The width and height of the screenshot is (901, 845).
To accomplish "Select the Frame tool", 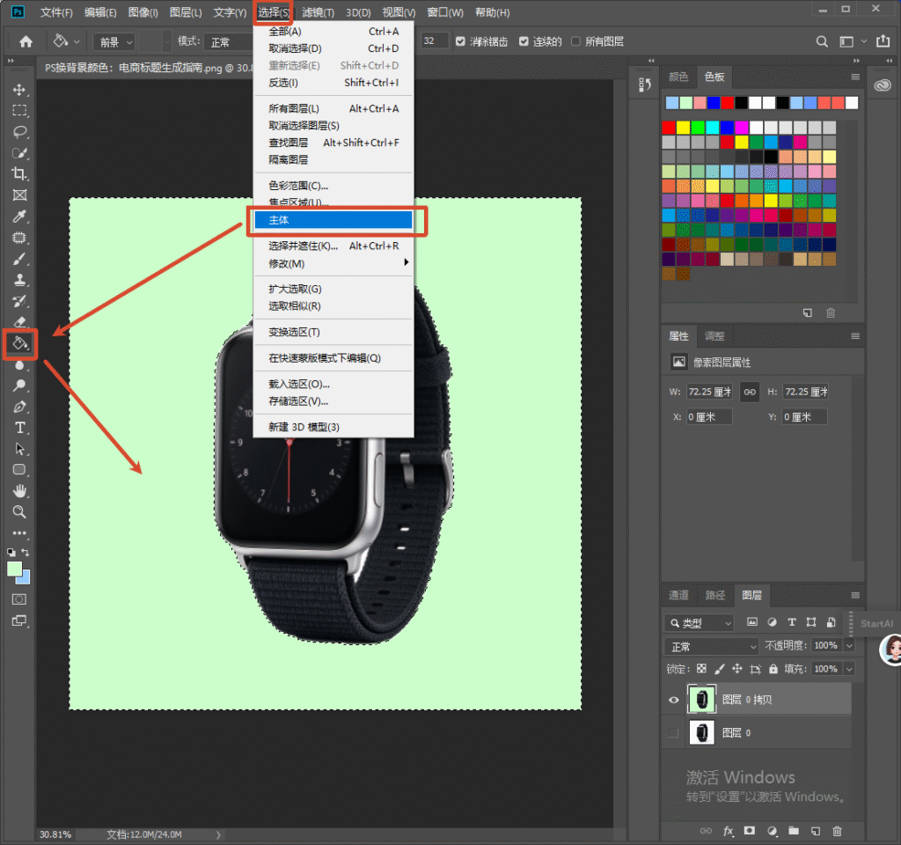I will pyautogui.click(x=19, y=195).
